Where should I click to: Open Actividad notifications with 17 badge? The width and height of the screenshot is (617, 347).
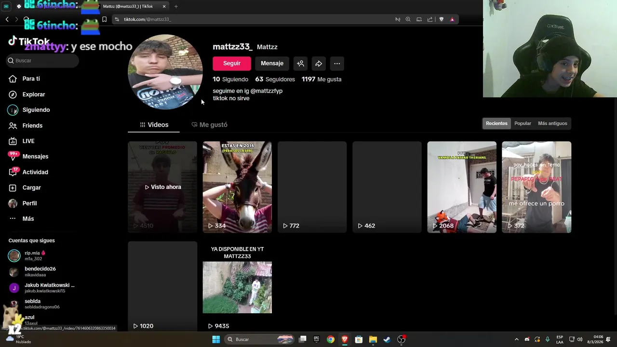[35, 172]
